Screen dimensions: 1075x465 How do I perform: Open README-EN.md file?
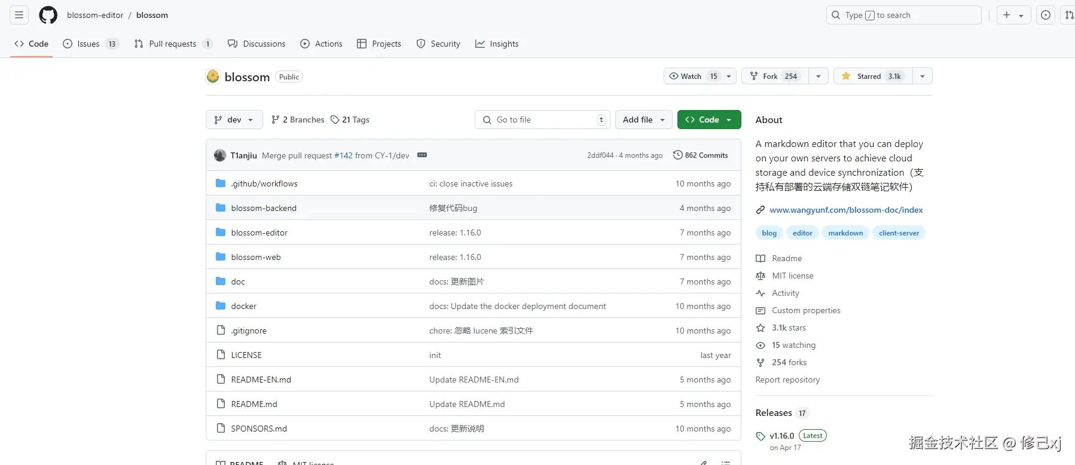click(261, 380)
